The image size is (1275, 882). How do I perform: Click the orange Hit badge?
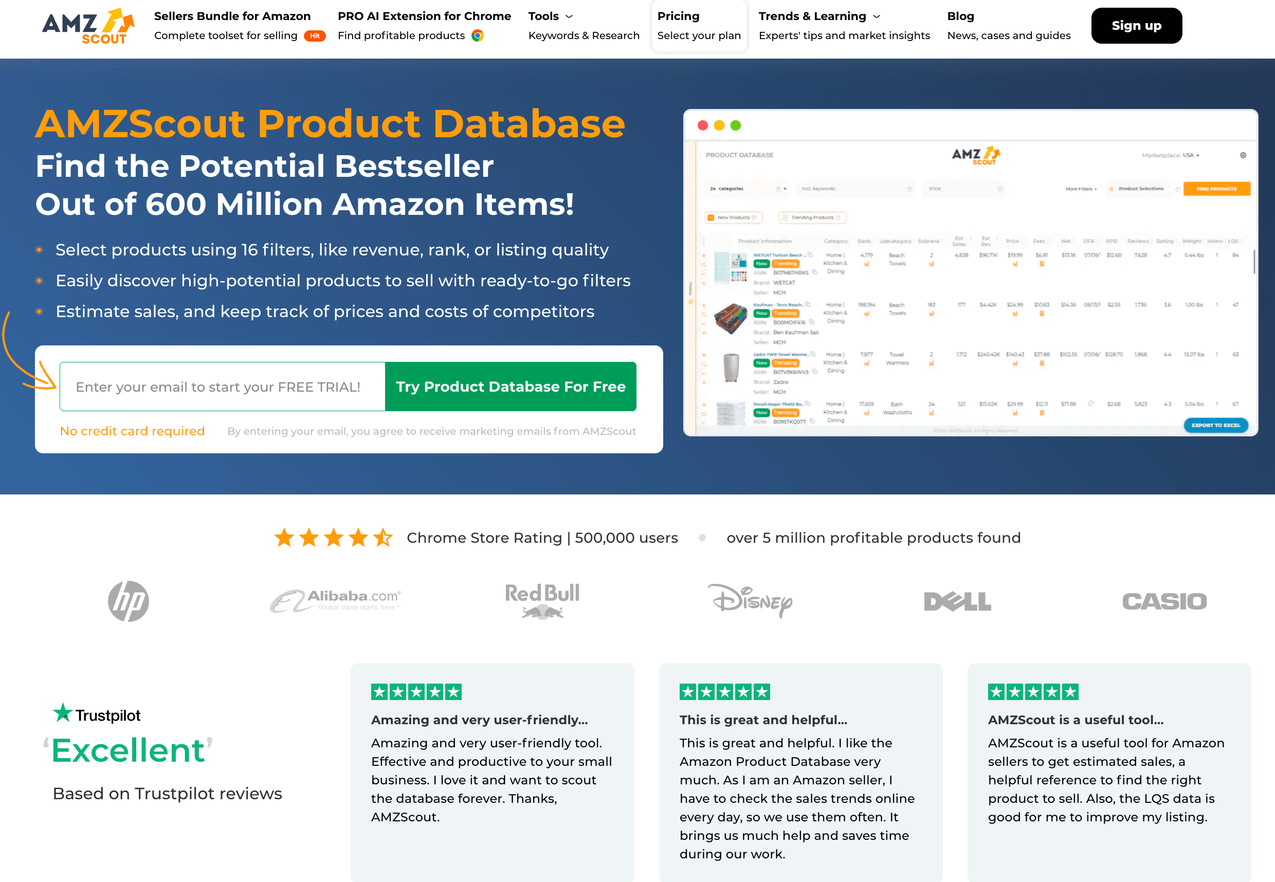(x=315, y=36)
